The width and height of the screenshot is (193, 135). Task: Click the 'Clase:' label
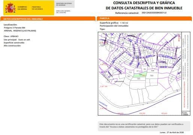coord(6,36)
